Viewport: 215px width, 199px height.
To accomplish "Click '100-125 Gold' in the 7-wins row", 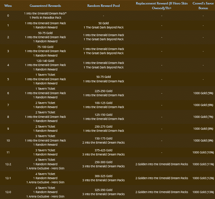I will 104,103.
